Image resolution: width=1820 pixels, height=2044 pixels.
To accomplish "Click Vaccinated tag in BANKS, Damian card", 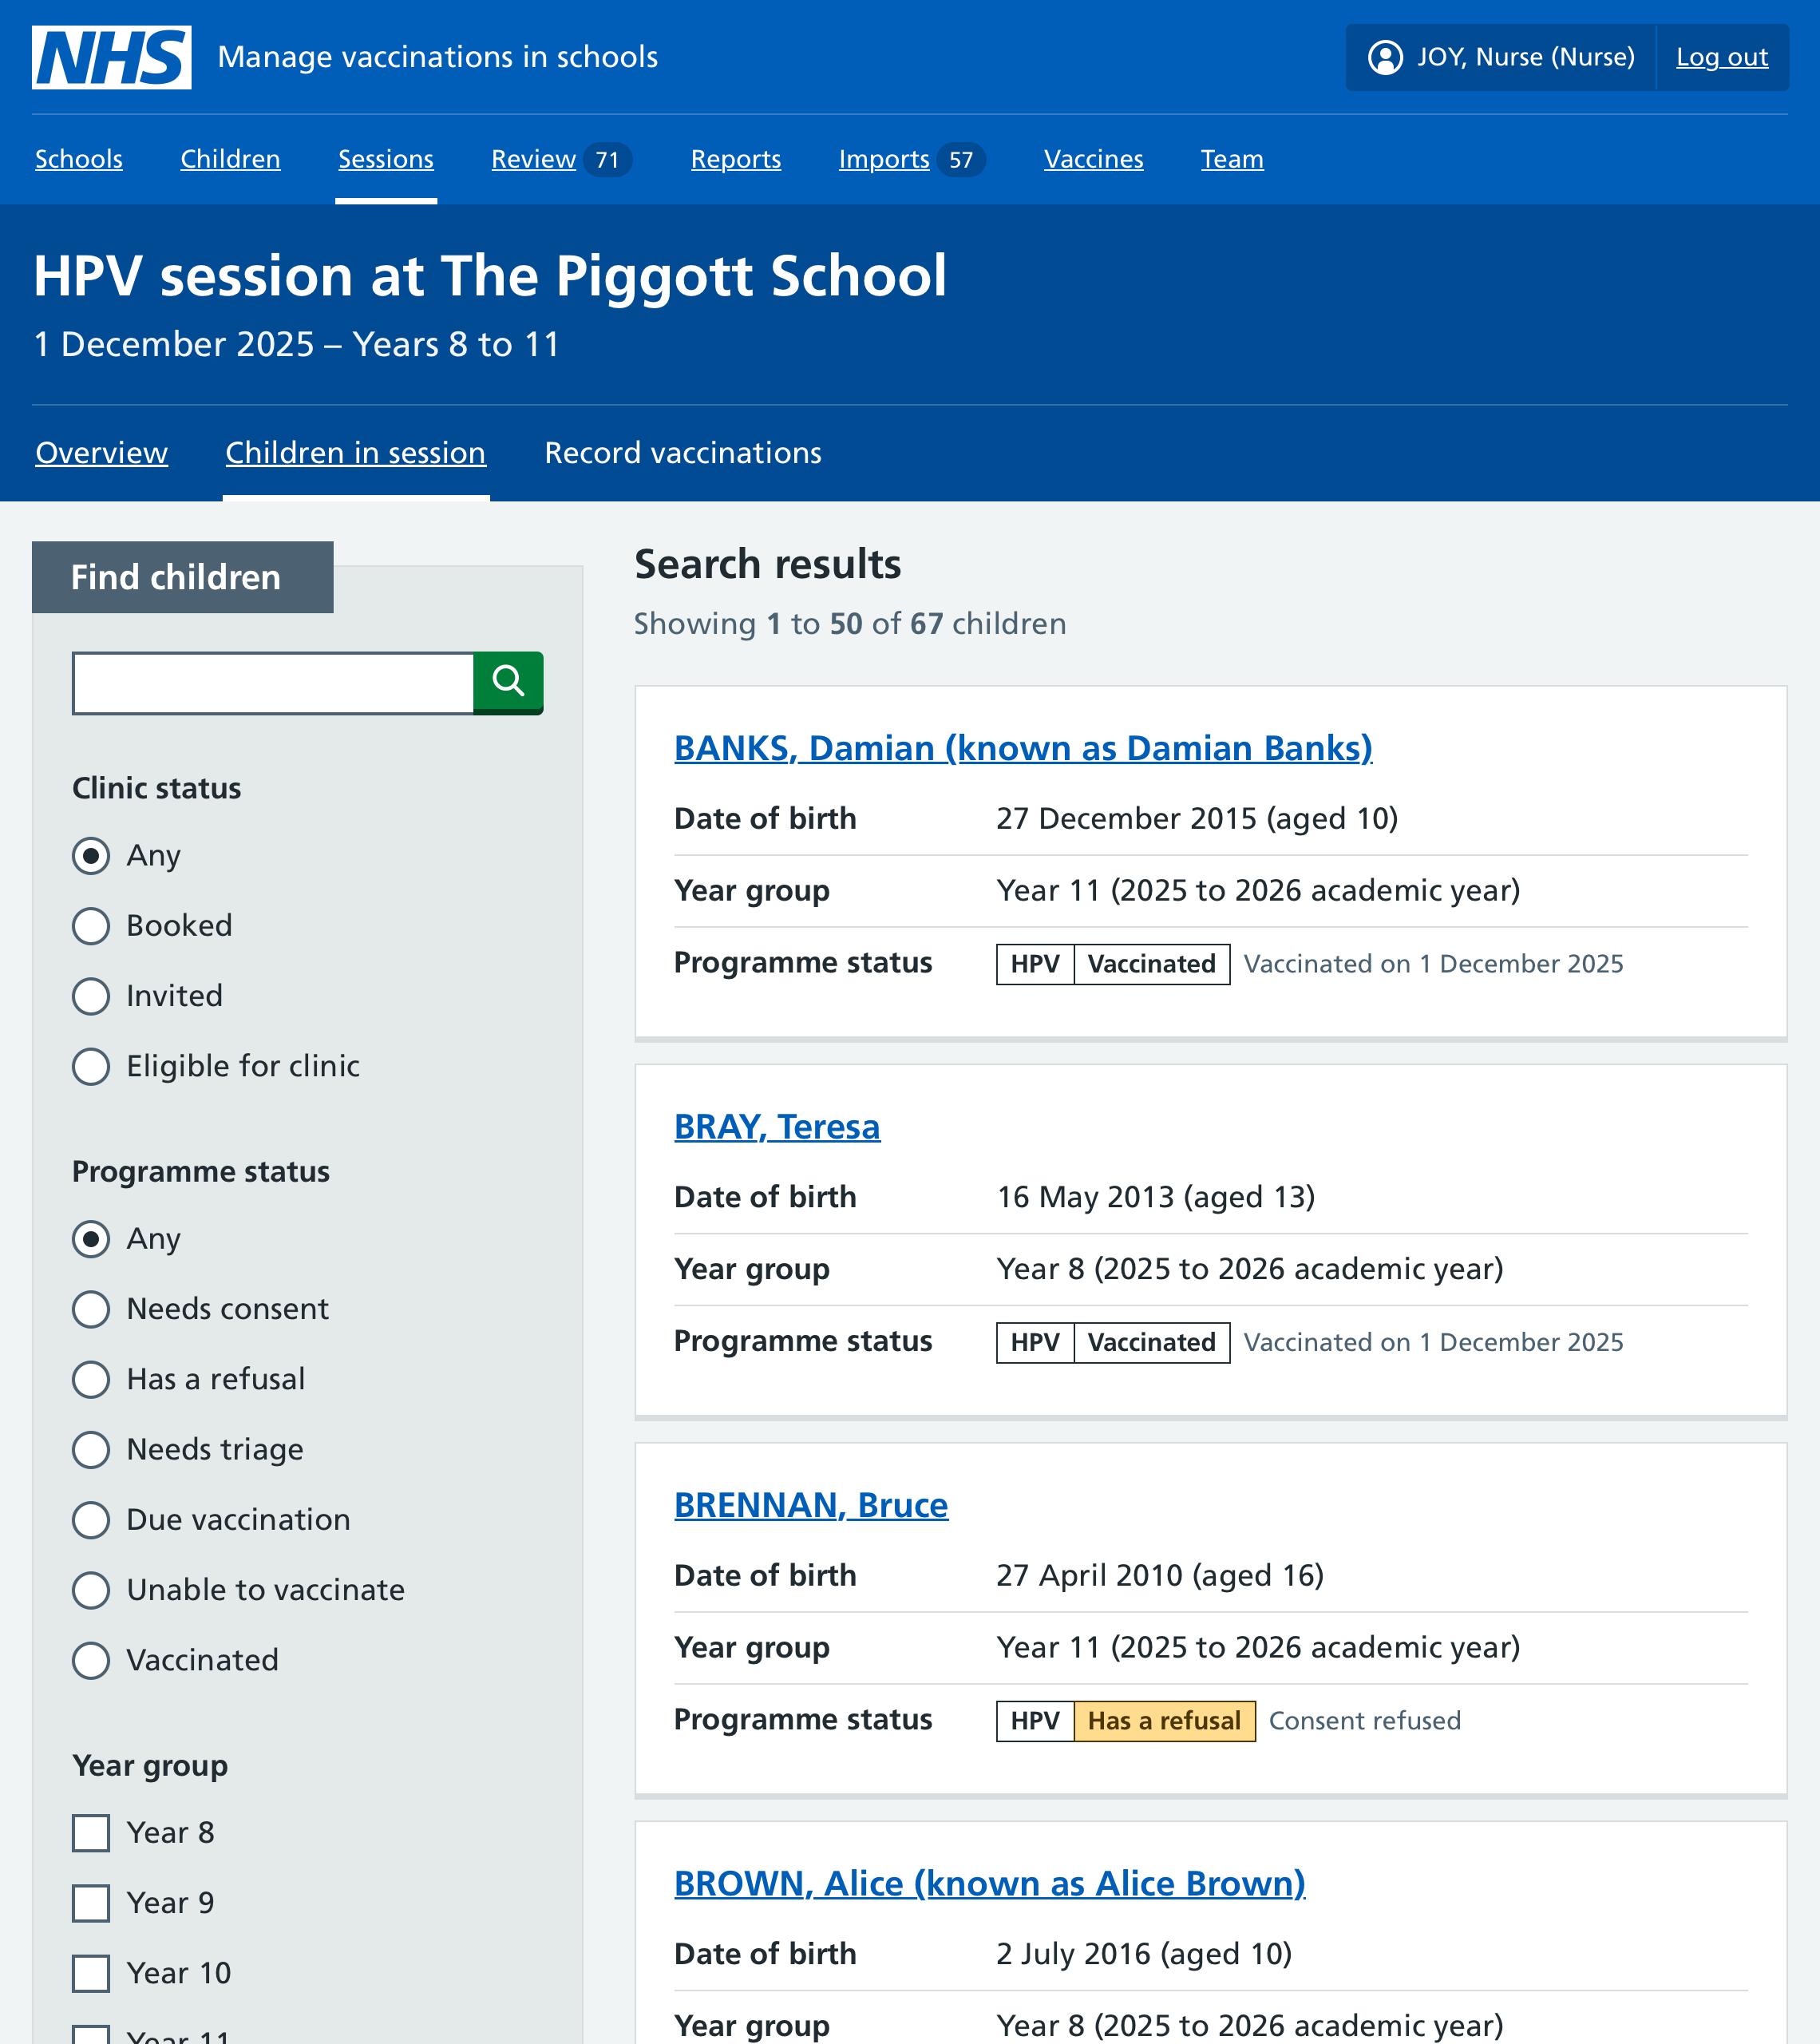I will tap(1151, 963).
